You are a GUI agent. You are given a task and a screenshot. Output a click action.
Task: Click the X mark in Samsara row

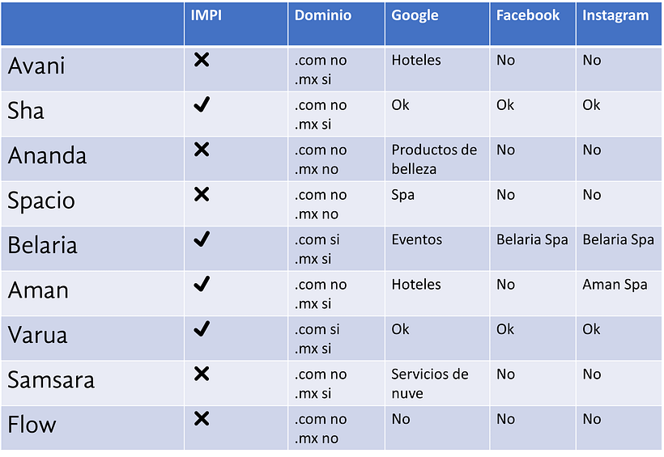[202, 374]
